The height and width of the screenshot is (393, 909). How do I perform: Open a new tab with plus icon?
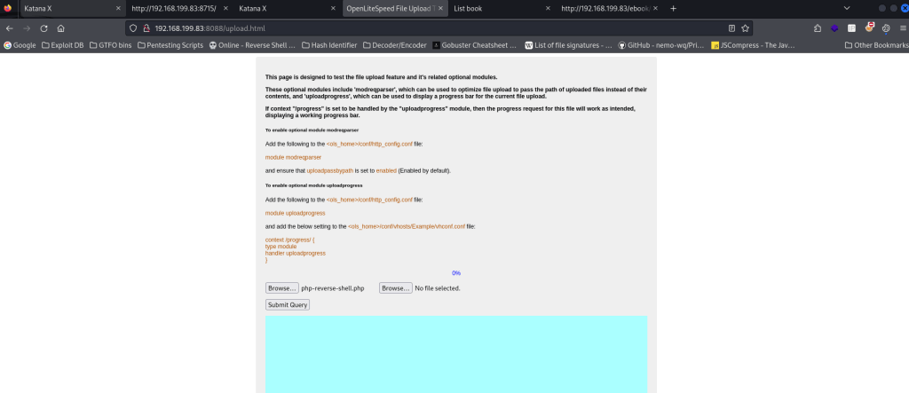673,8
